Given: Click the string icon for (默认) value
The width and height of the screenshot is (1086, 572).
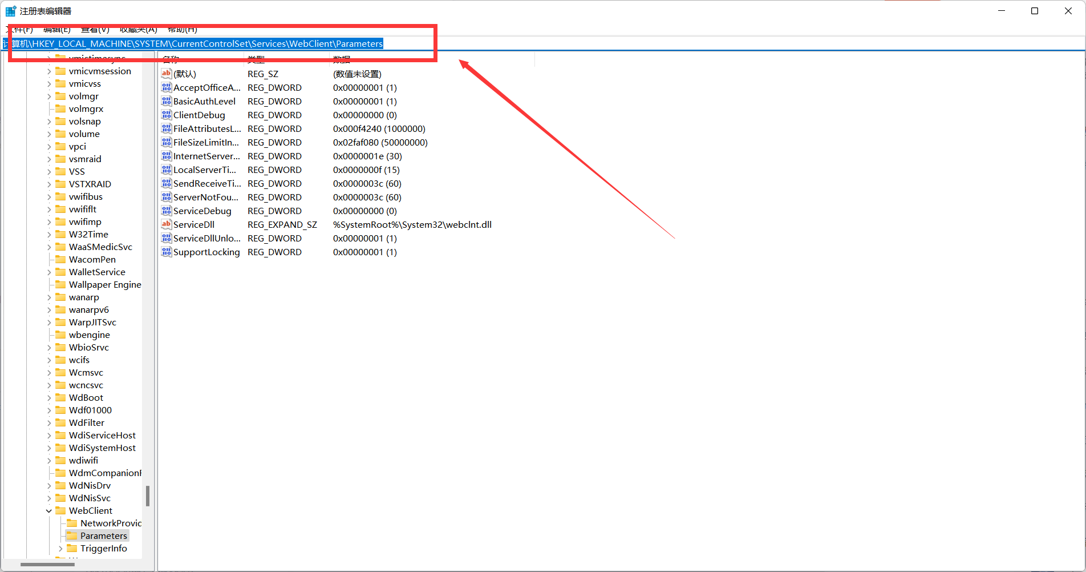Looking at the screenshot, I should tap(167, 74).
